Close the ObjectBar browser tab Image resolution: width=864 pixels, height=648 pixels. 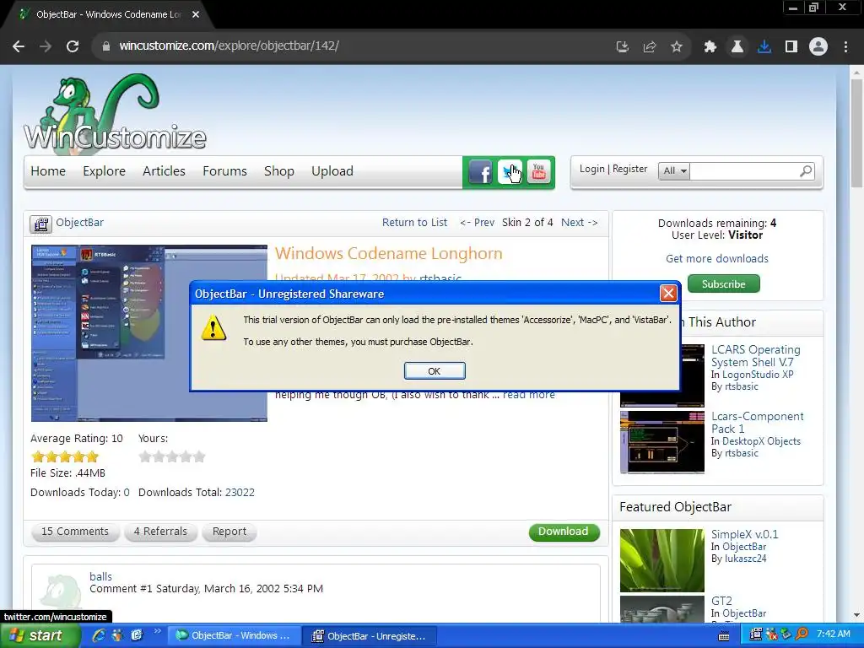pyautogui.click(x=196, y=14)
